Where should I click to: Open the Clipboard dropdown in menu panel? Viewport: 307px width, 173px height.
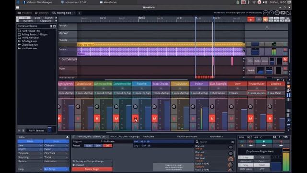click(56, 145)
